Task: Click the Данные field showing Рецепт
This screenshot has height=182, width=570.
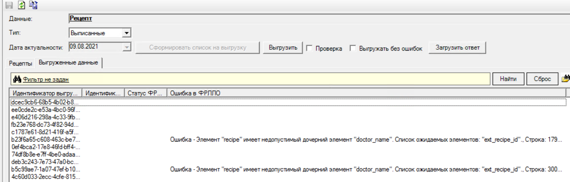Action: pos(319,18)
